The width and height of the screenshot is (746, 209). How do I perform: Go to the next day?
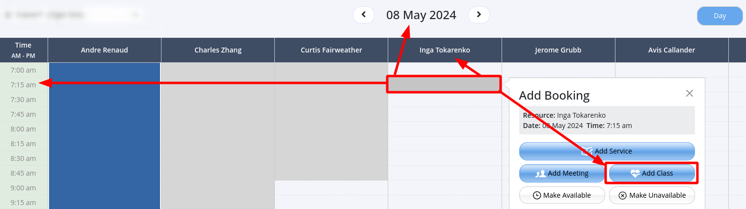[479, 15]
